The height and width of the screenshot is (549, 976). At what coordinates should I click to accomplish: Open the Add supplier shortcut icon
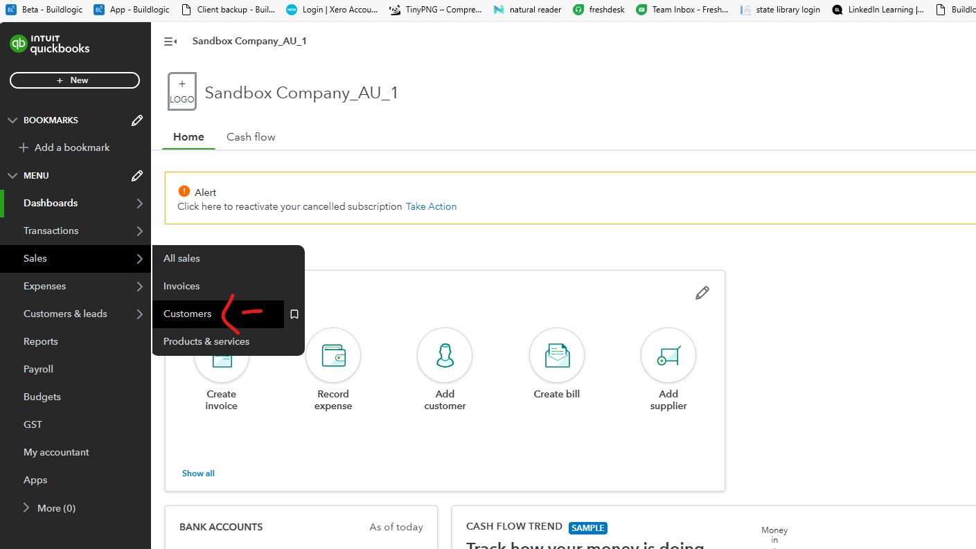tap(668, 355)
